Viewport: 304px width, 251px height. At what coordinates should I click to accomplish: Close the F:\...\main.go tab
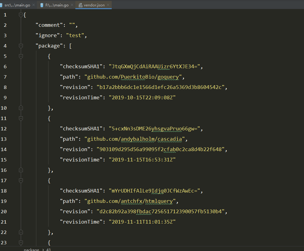[x=72, y=5]
